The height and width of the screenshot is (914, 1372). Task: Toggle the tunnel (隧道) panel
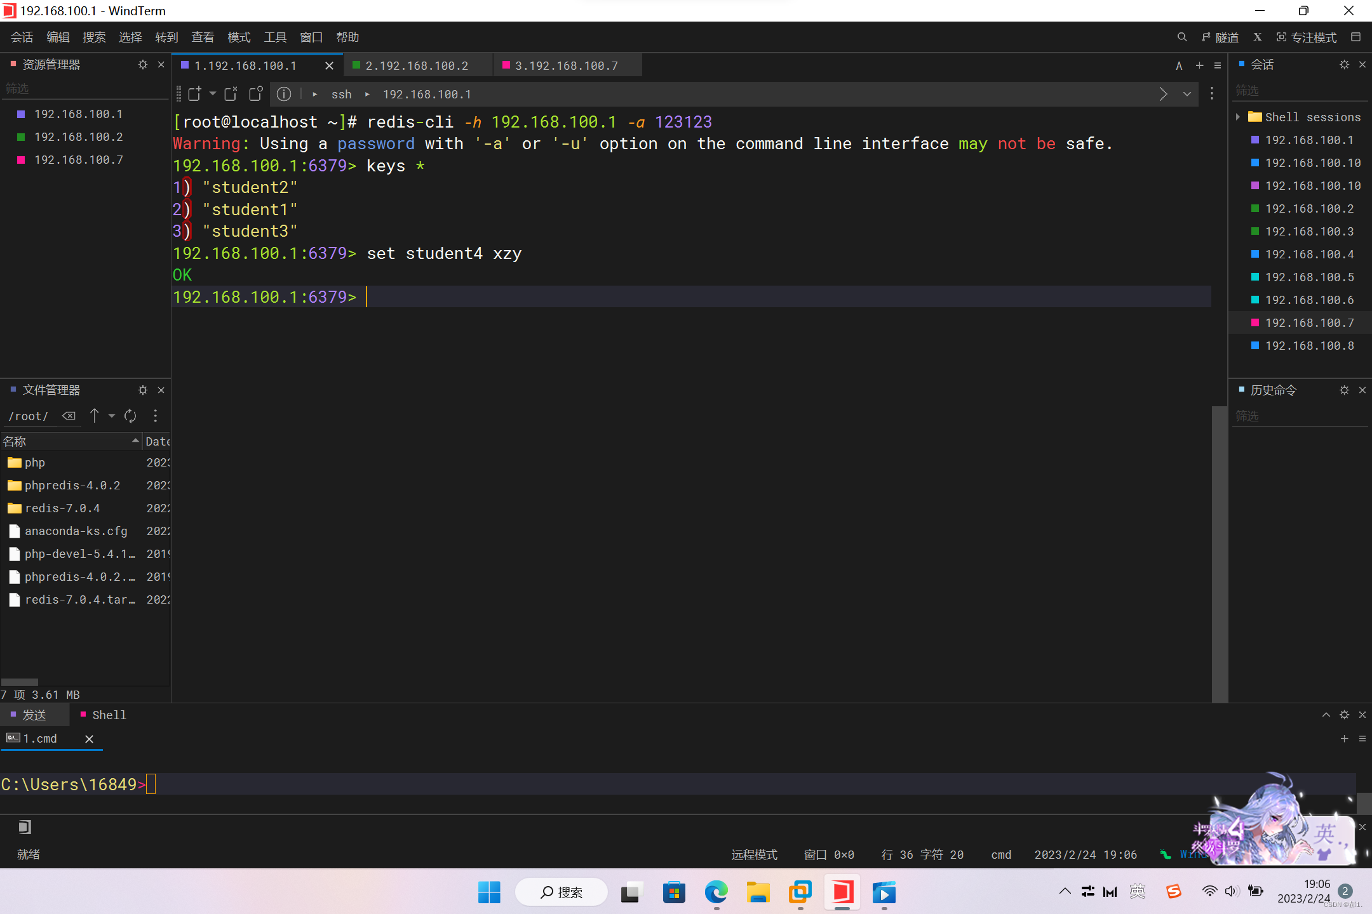coord(1220,37)
